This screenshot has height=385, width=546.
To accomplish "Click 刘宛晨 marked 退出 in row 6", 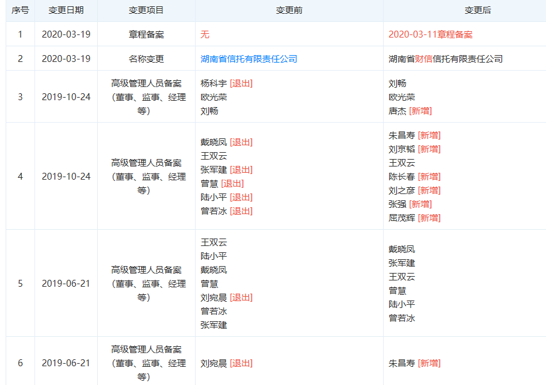I will click(214, 364).
